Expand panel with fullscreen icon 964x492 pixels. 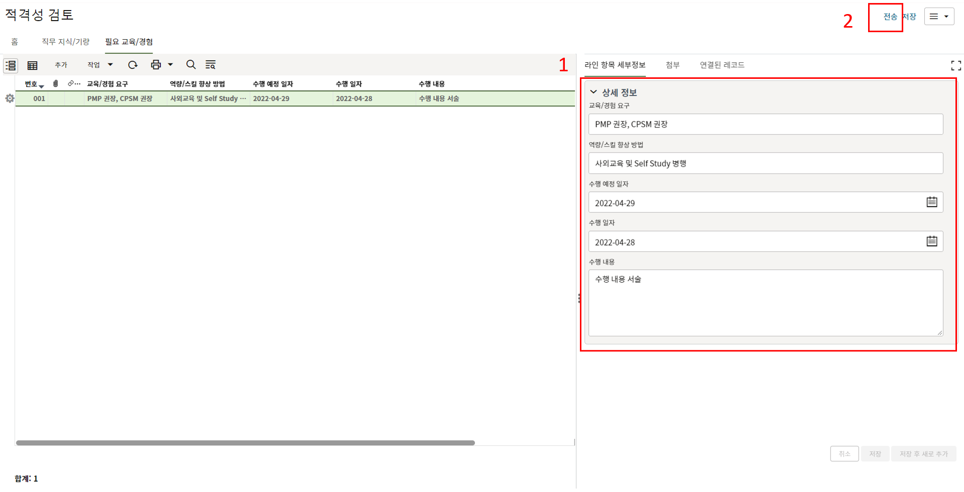955,65
